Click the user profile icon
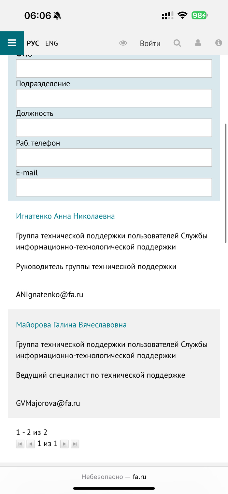228x494 pixels. pyautogui.click(x=198, y=43)
